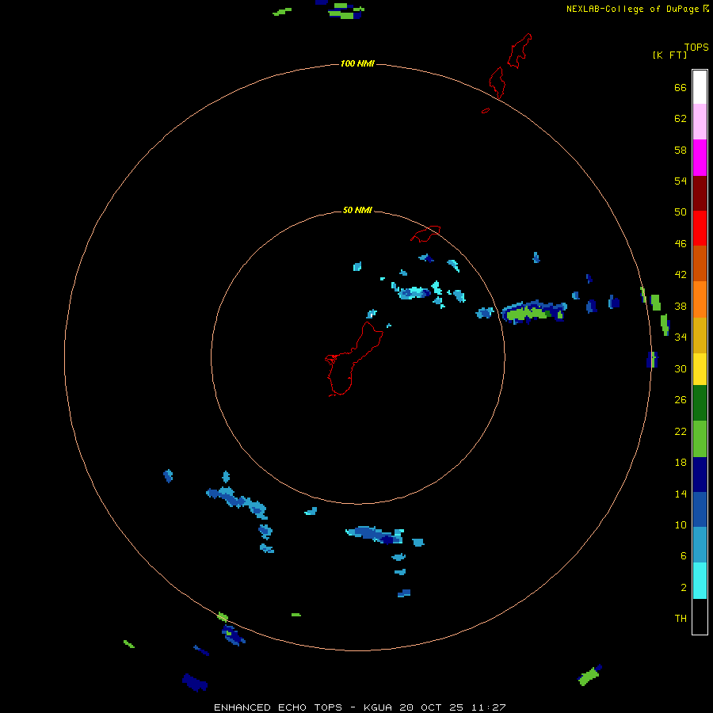Select the light green legend swatch

point(700,439)
